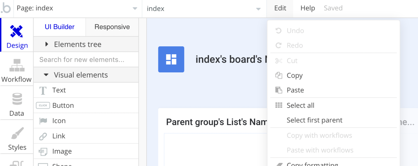418x166 pixels.
Task: Collapse the Visual elements section
Action: [x=86, y=75]
